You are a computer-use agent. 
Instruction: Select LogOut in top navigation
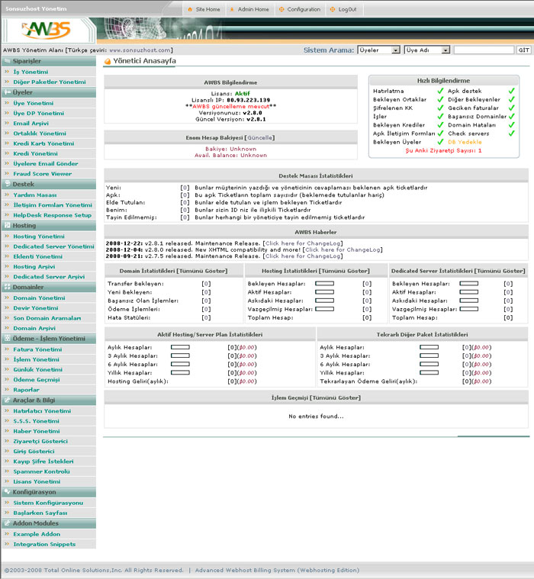click(348, 10)
